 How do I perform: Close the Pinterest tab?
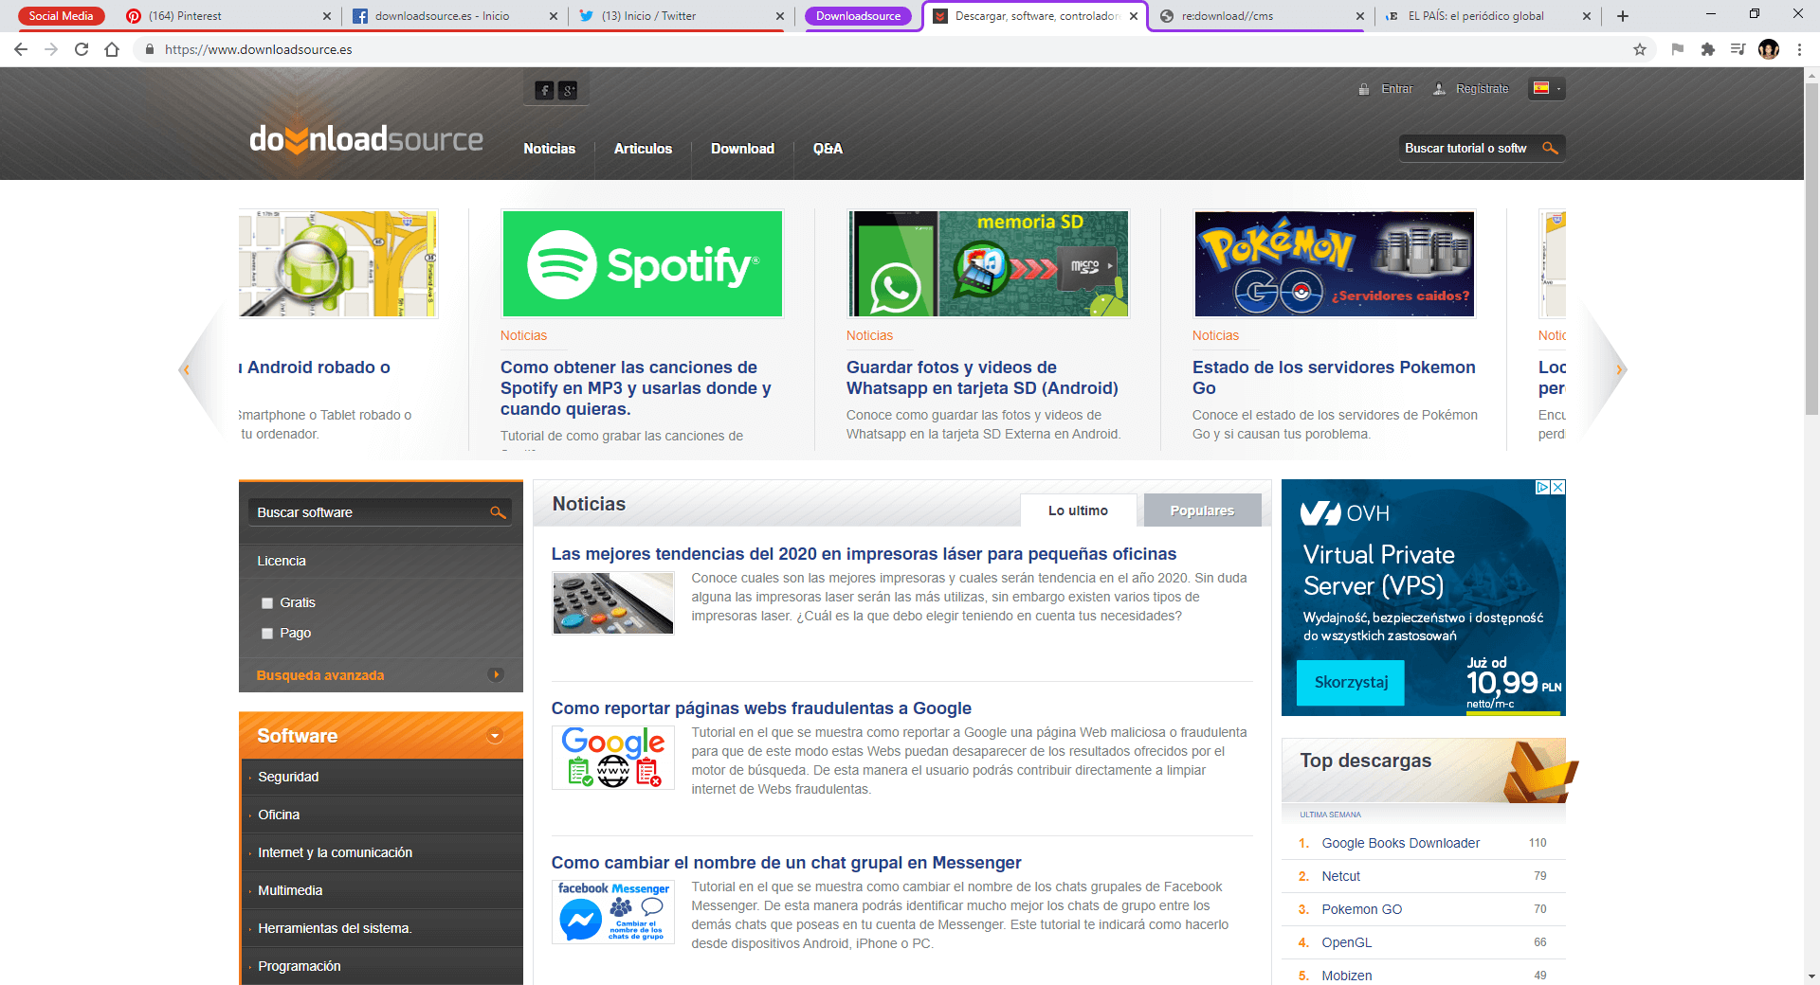pos(327,16)
